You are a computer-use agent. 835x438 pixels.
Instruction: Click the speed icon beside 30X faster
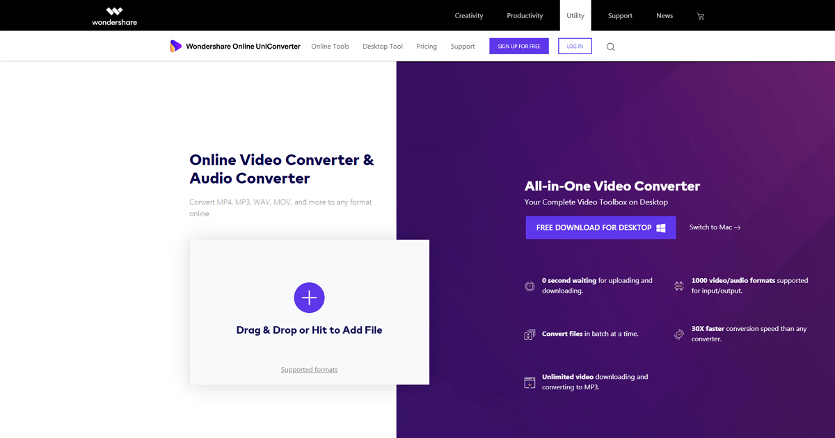[x=678, y=334]
